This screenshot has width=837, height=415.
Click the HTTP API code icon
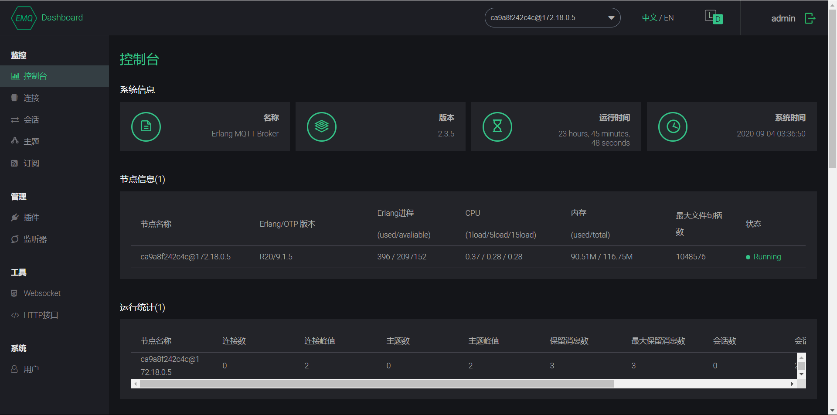(x=15, y=315)
